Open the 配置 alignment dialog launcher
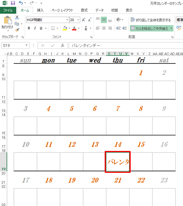Image resolution: width=183 pixels, height=206 pixels. 172,37
